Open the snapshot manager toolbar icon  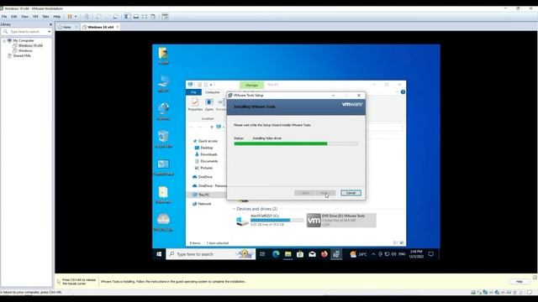116,17
